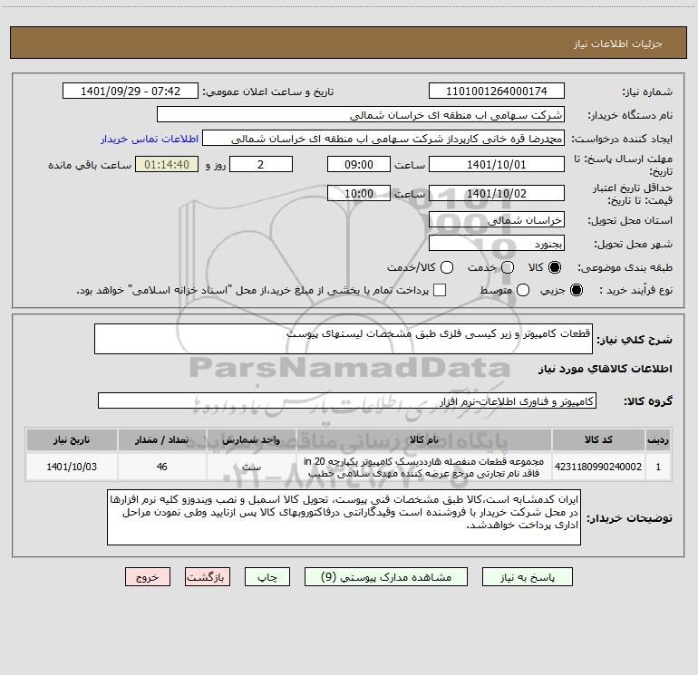The height and width of the screenshot is (675, 698).
Task: Click the remaining days field showing 2
Action: (x=261, y=165)
